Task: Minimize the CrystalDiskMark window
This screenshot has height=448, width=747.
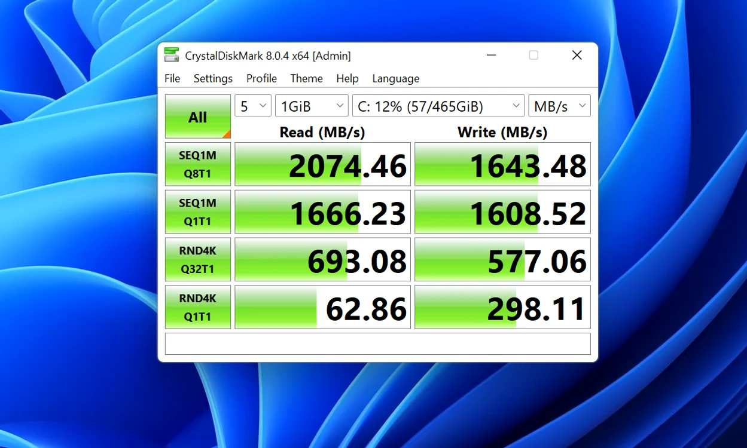Action: [x=492, y=55]
